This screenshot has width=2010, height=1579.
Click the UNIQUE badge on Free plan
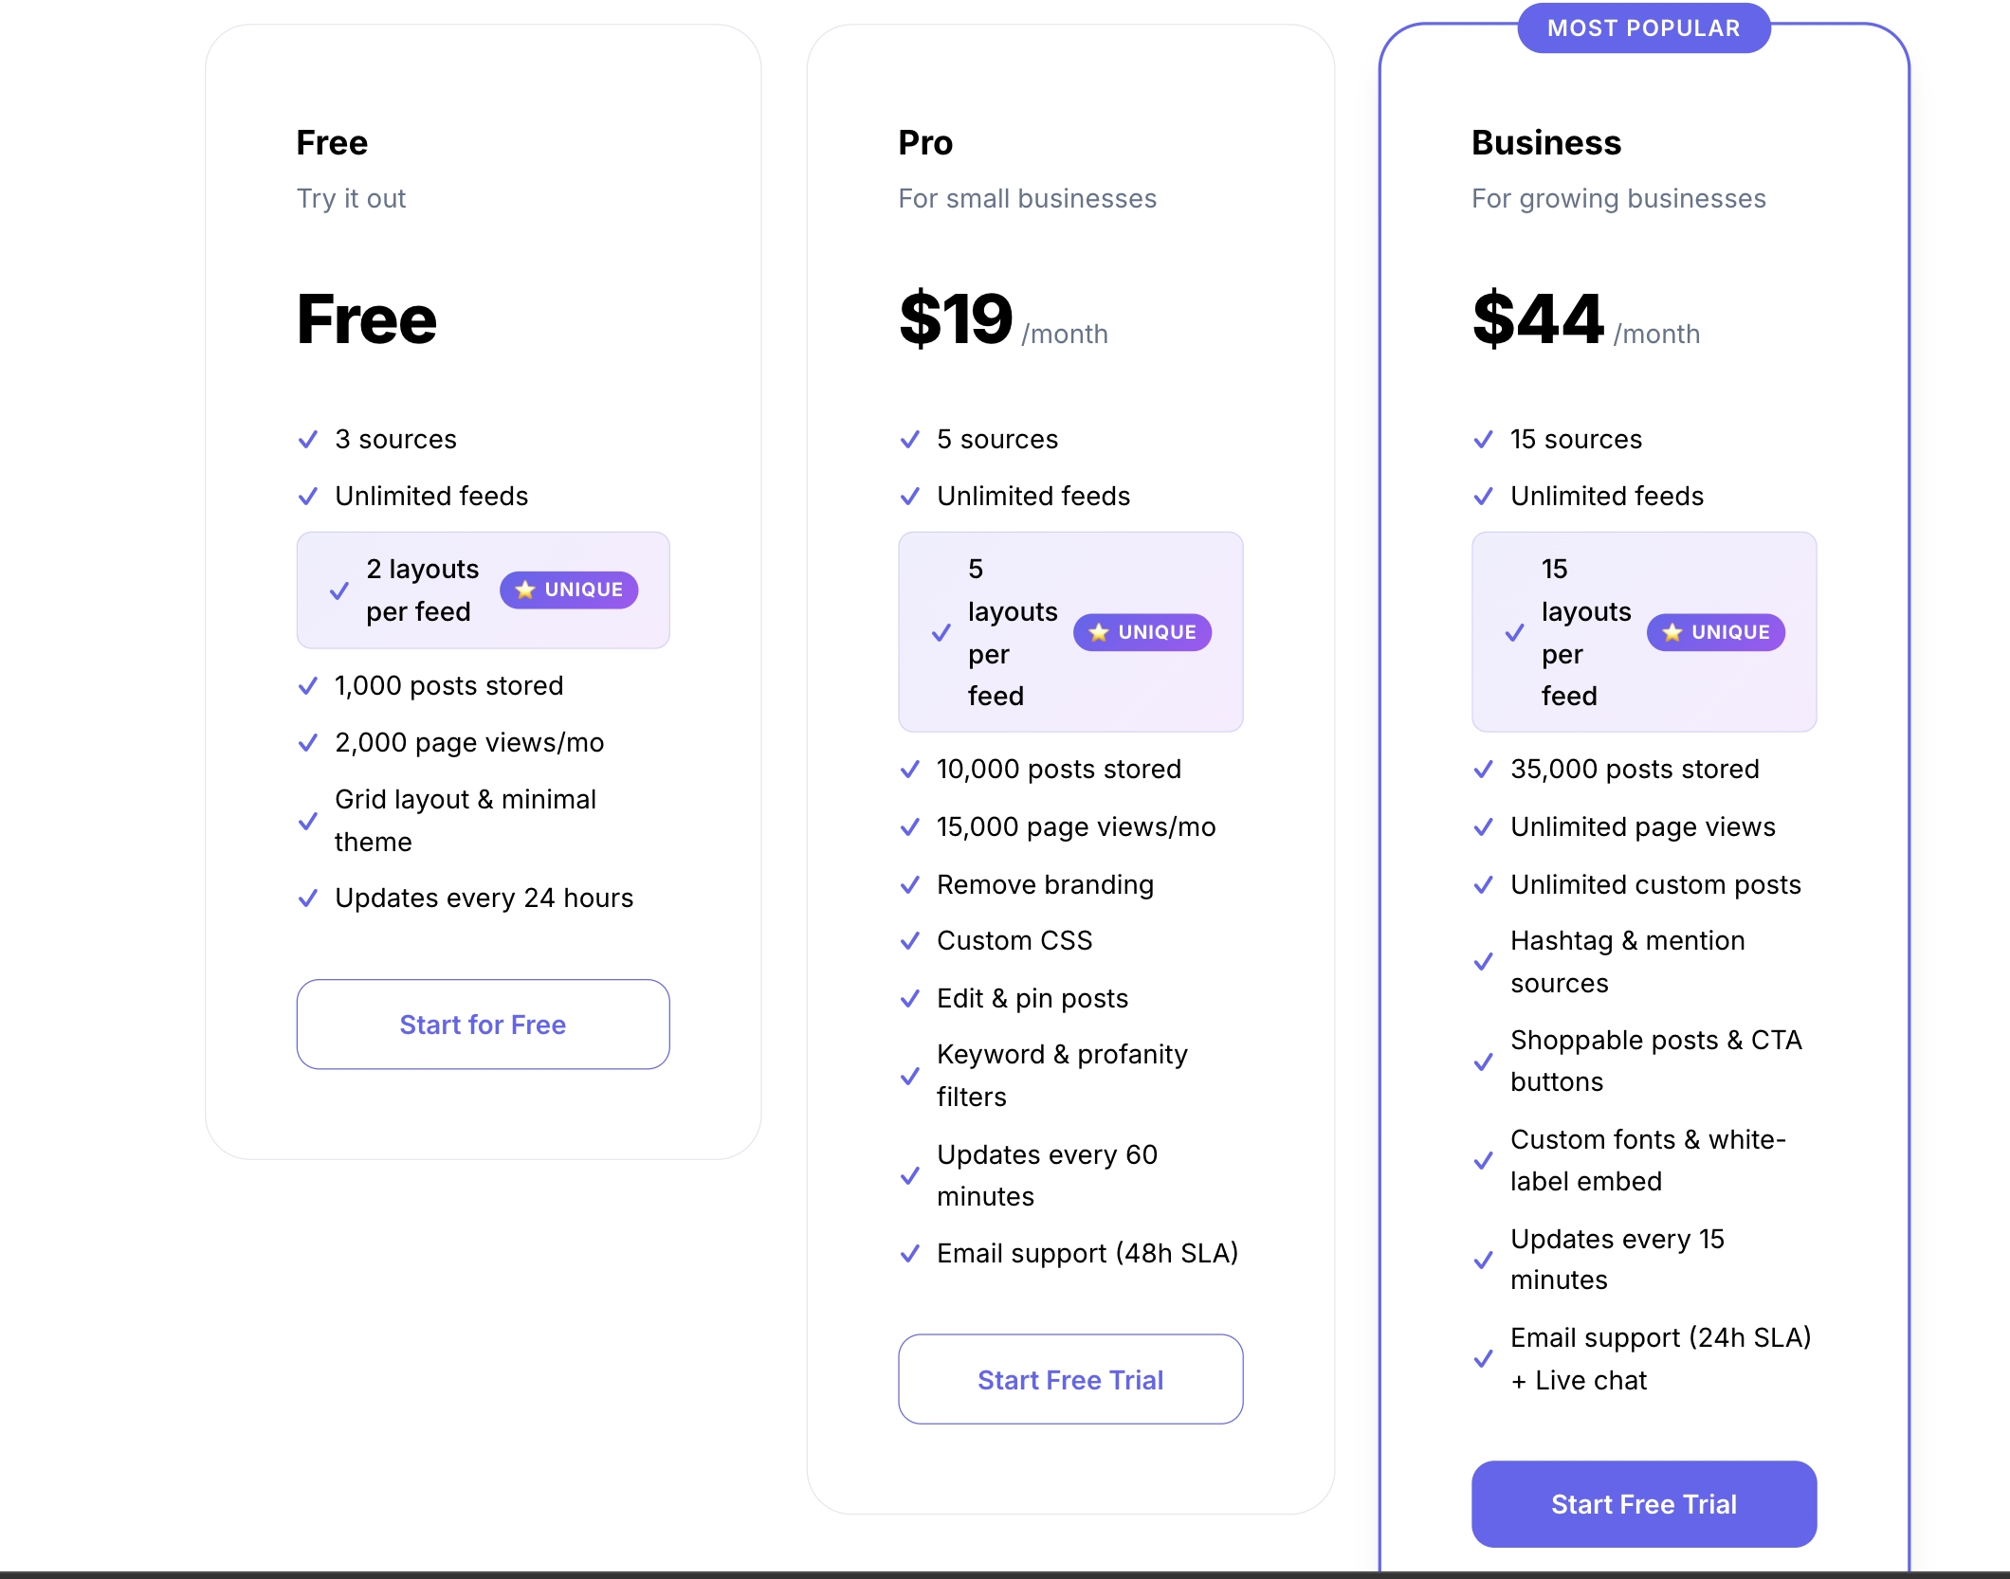(x=568, y=590)
